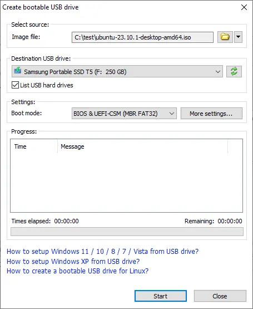This screenshot has height=309, width=253.
Task: Close the dialog with Close button
Action: click(x=220, y=296)
